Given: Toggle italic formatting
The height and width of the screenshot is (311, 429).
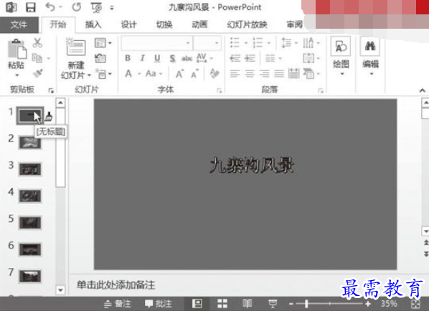Looking at the screenshot, I should [x=142, y=58].
